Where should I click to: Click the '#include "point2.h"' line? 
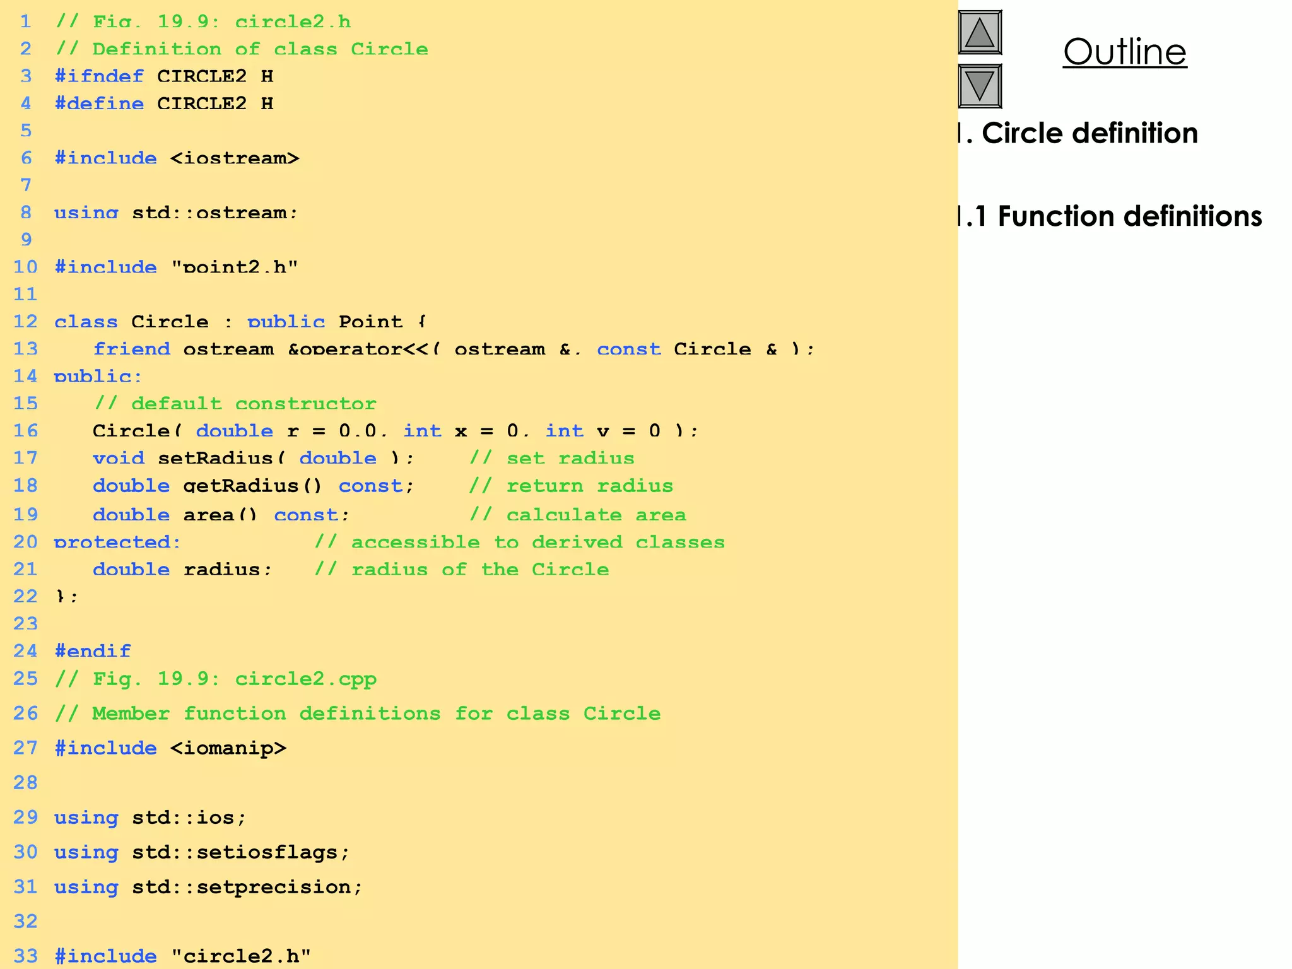176,267
